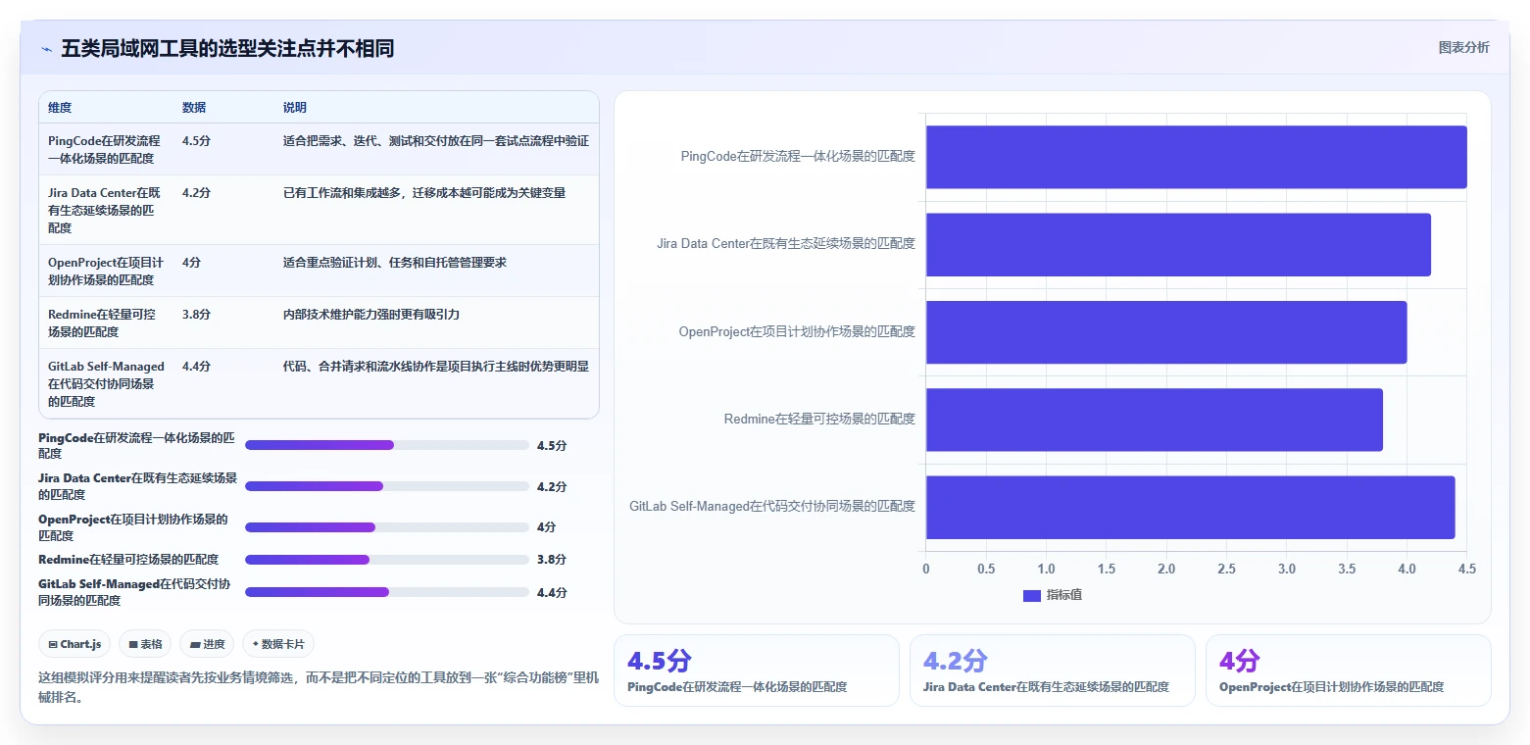Viewport: 1530px width, 745px height.
Task: Click the 3.8分 value beside Redmine progress
Action: (552, 560)
